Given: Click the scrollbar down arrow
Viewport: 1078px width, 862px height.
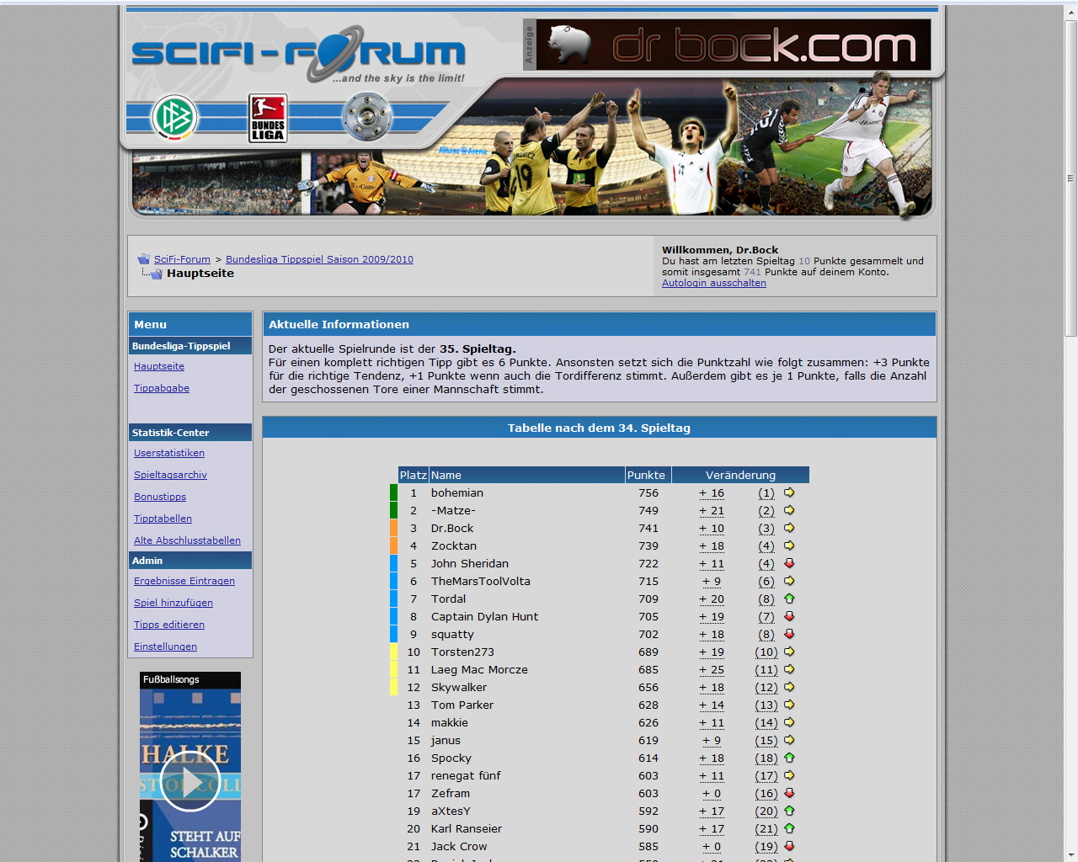Looking at the screenshot, I should click(x=1070, y=854).
